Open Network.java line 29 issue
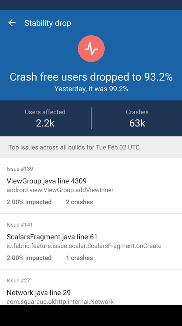This screenshot has width=182, height=326. tap(39, 293)
